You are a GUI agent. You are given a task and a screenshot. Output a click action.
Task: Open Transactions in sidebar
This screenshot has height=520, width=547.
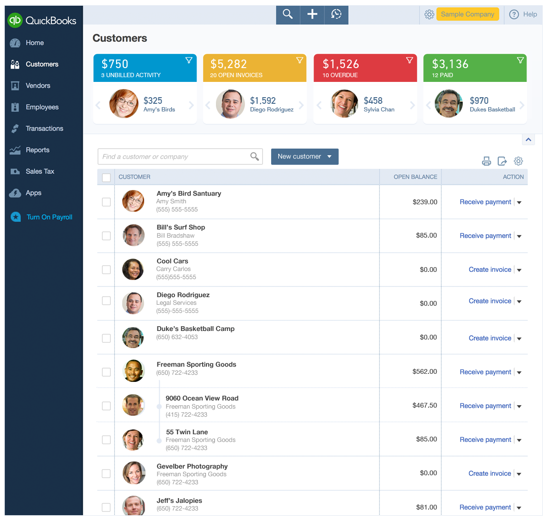[44, 129]
